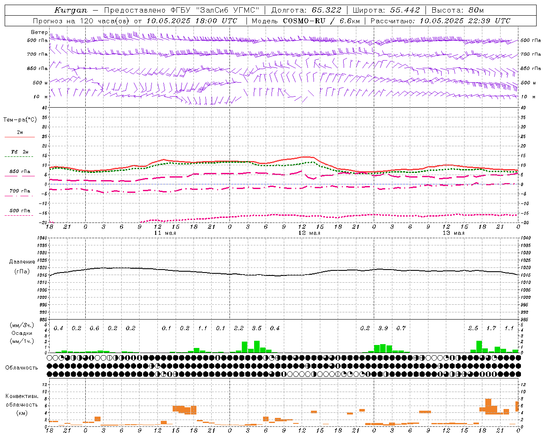Select the Модель COSMO-RU / 6.6км text
The height and width of the screenshot is (434, 543).
coord(306,21)
